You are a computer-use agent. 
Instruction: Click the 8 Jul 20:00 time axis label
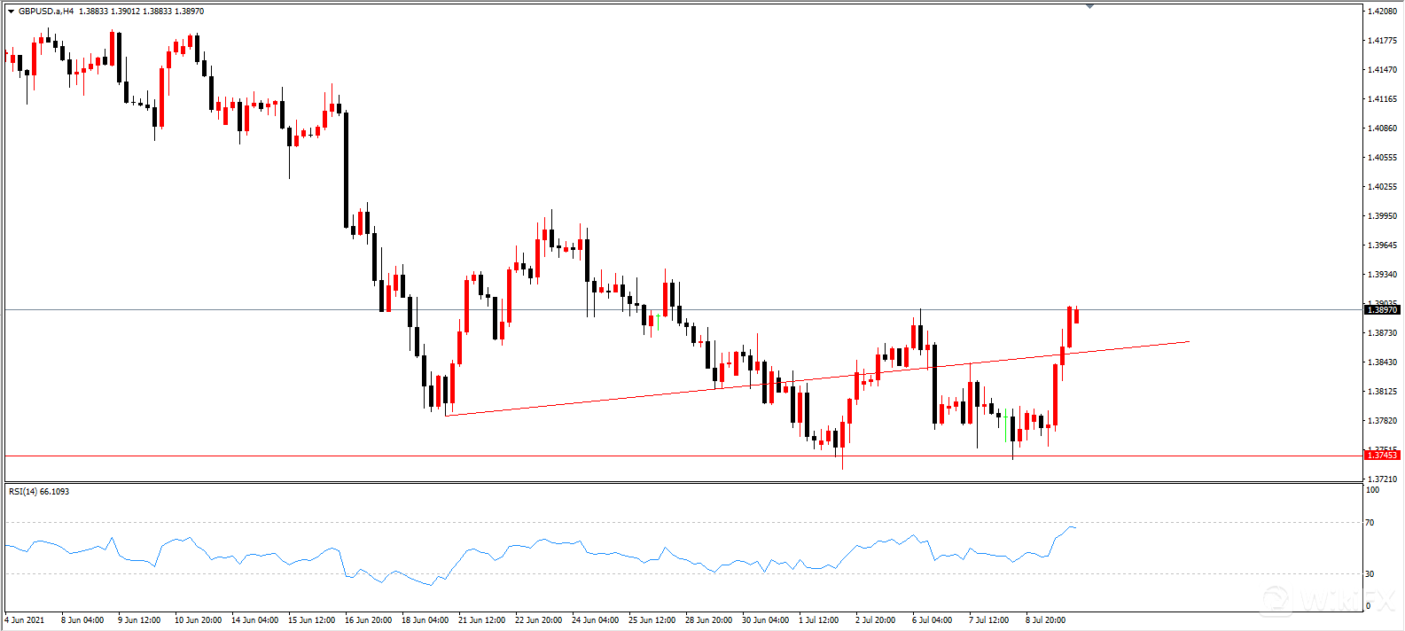pos(1045,620)
